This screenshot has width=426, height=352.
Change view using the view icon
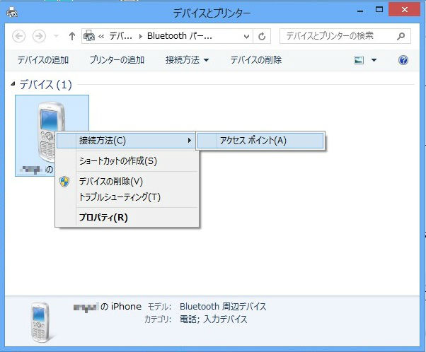359,60
